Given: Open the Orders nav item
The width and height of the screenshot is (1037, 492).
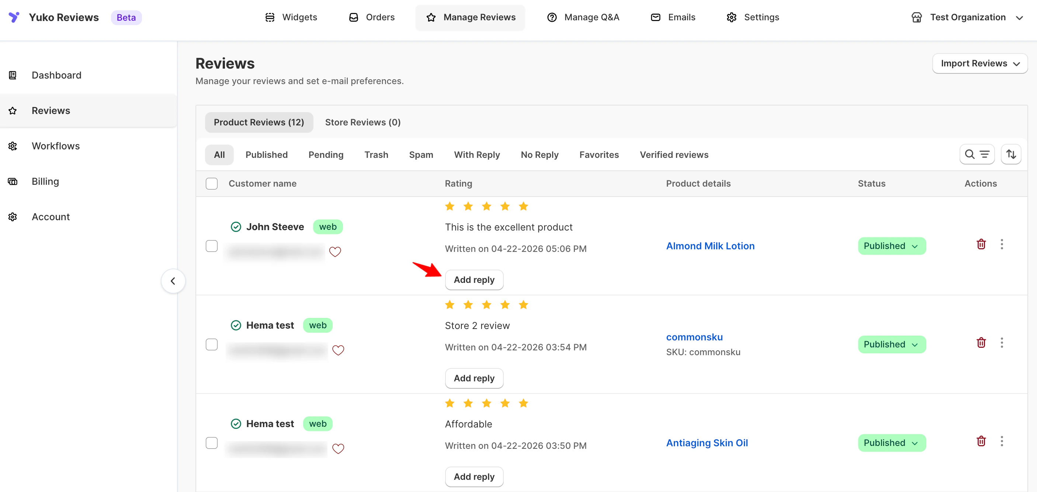Looking at the screenshot, I should [x=372, y=17].
